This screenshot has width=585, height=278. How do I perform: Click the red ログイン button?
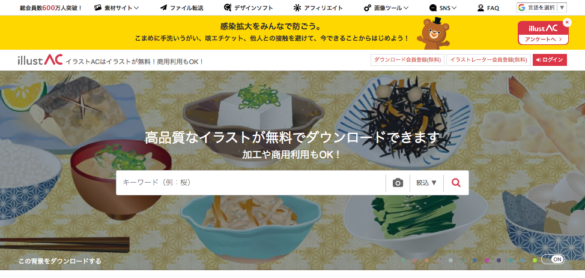(x=550, y=60)
